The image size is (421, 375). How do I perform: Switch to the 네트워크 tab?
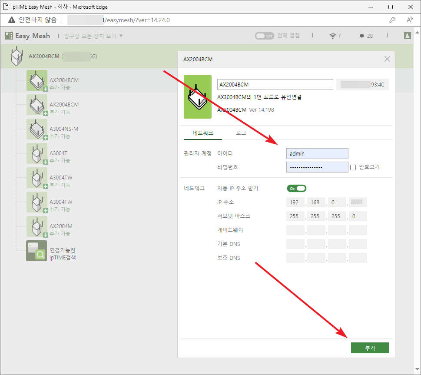[x=203, y=133]
